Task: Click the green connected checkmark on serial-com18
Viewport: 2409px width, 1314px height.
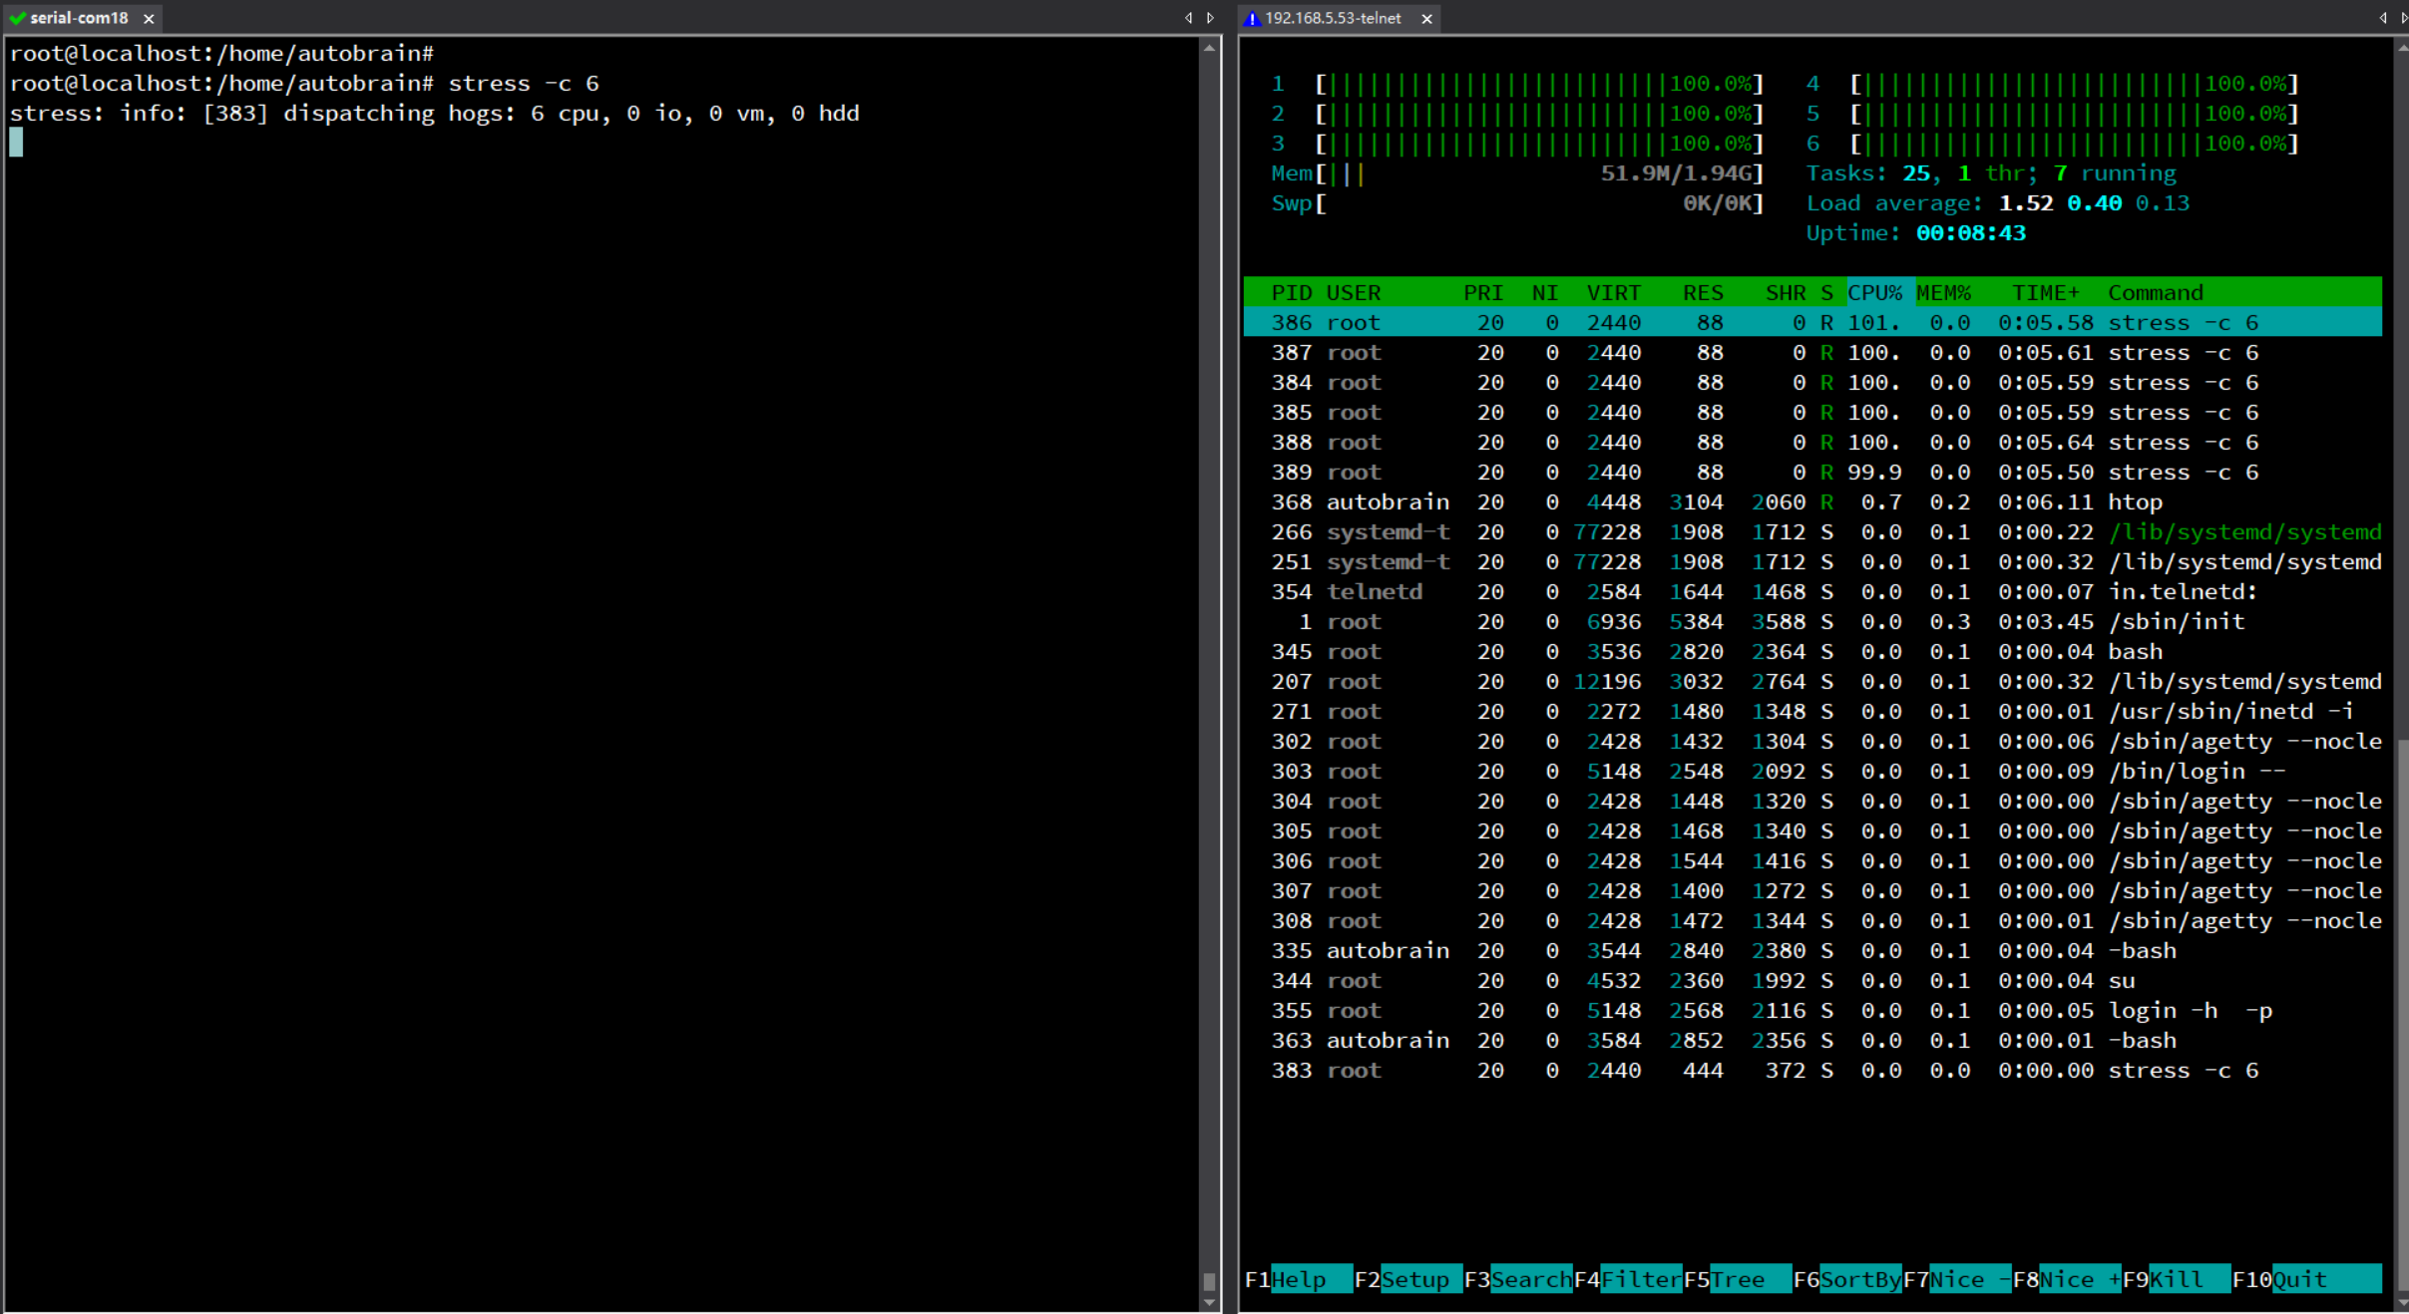Action: pyautogui.click(x=17, y=18)
